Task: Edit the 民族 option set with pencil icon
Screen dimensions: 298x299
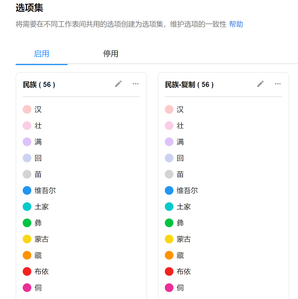Action: [x=118, y=84]
